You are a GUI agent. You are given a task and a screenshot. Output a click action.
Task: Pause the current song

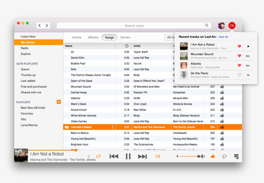pyautogui.click(x=128, y=156)
